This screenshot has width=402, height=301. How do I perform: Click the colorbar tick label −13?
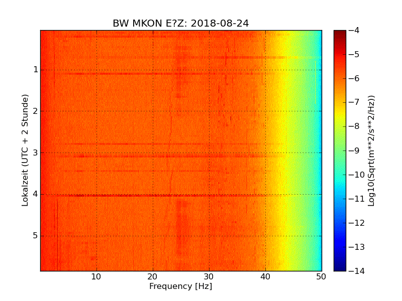pyautogui.click(x=356, y=247)
